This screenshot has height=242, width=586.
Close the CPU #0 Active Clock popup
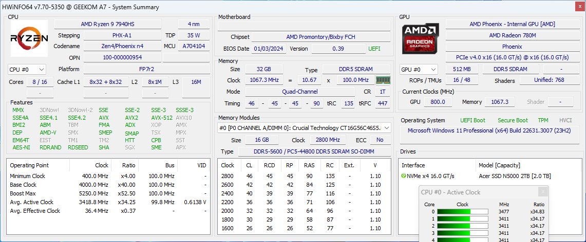coord(543,191)
